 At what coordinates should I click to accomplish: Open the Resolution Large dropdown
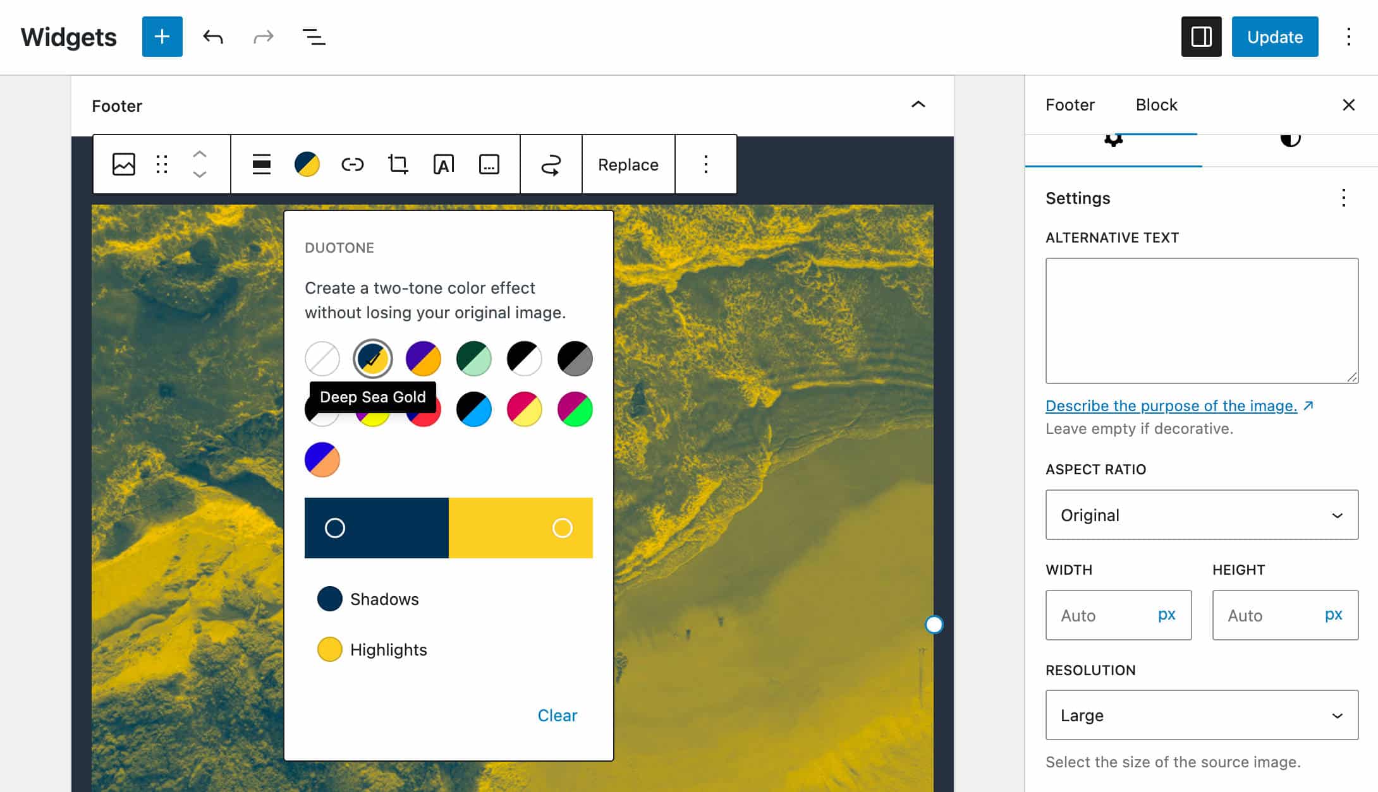click(1202, 715)
